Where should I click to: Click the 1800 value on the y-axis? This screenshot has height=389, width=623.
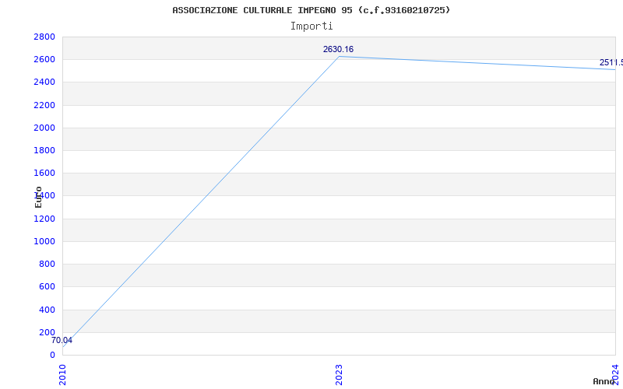pyautogui.click(x=44, y=150)
